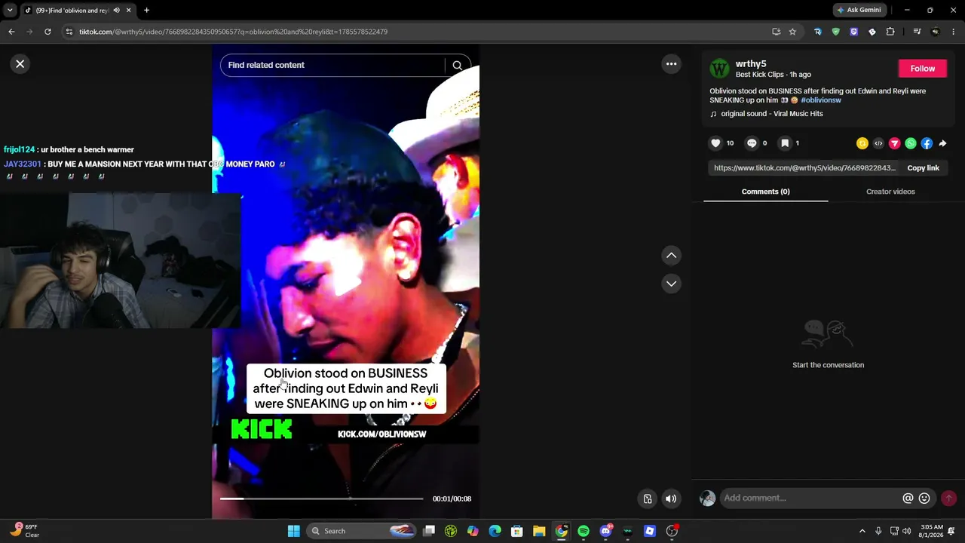Open File Explorer from the taskbar
Screen dimensions: 965x543
click(x=539, y=531)
